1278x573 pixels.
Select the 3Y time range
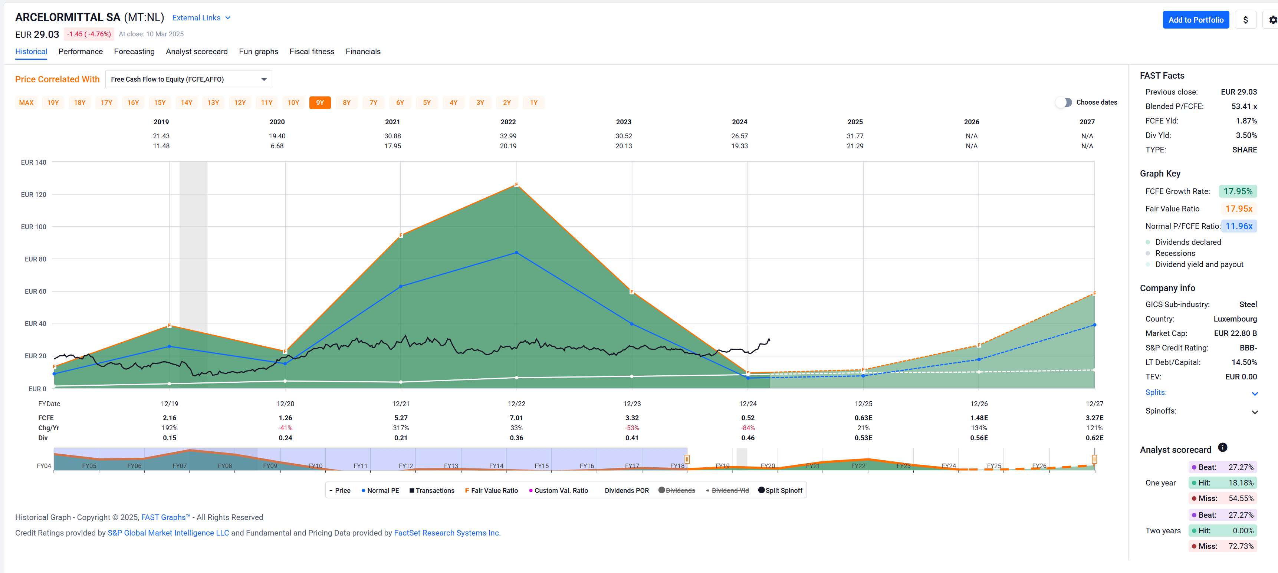(x=480, y=103)
